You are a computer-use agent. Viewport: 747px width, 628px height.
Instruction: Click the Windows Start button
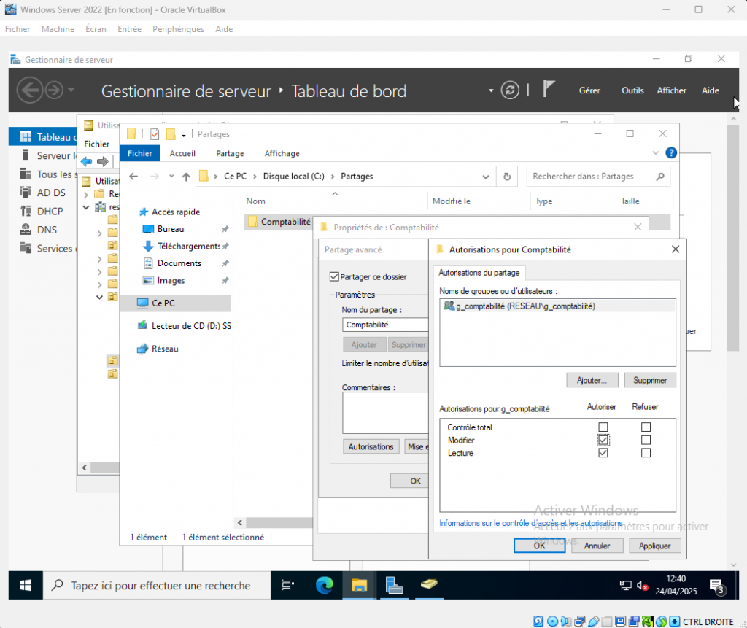(26, 585)
